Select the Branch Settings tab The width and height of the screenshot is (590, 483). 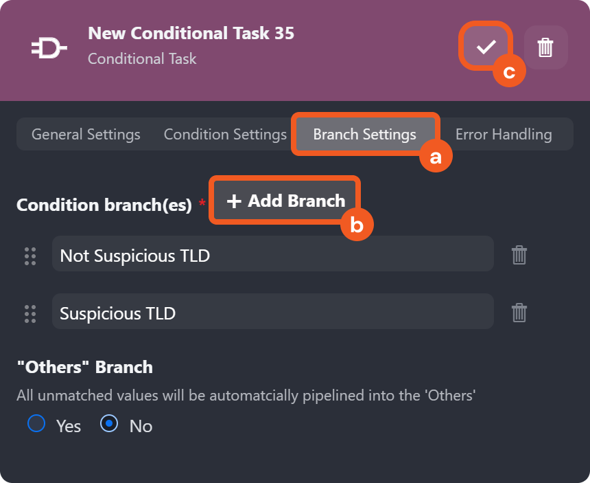[364, 134]
